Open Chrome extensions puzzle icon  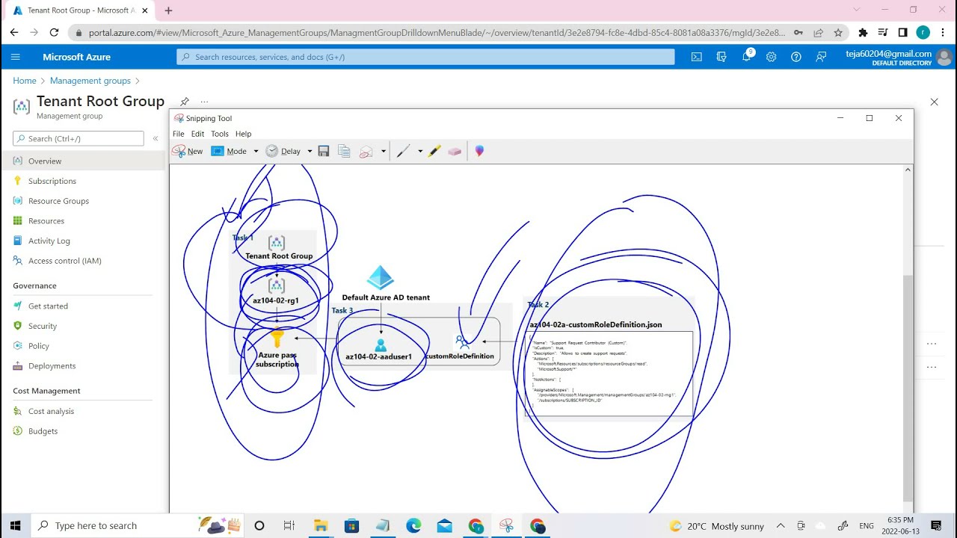[863, 32]
